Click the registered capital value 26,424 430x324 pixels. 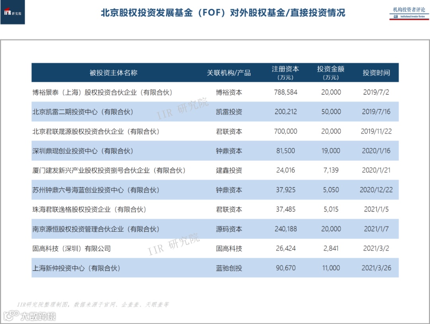[x=285, y=248]
